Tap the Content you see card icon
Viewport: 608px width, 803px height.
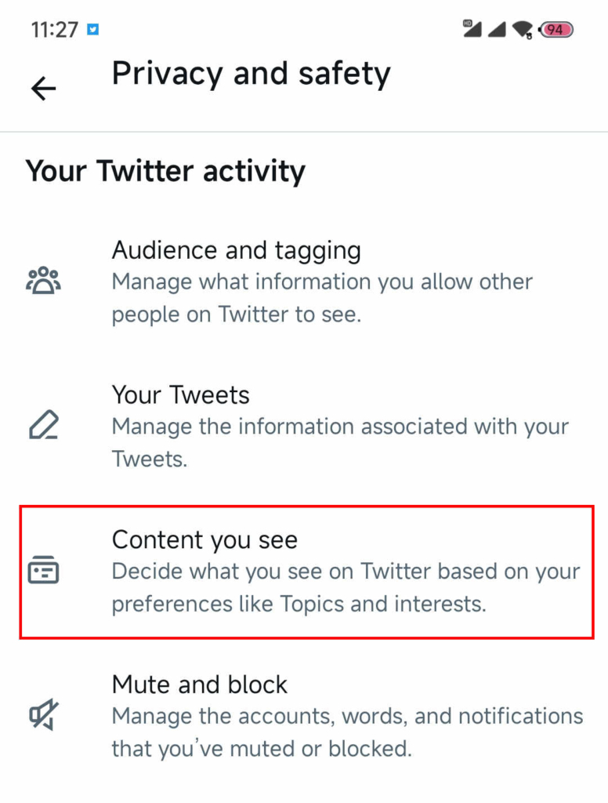point(43,570)
